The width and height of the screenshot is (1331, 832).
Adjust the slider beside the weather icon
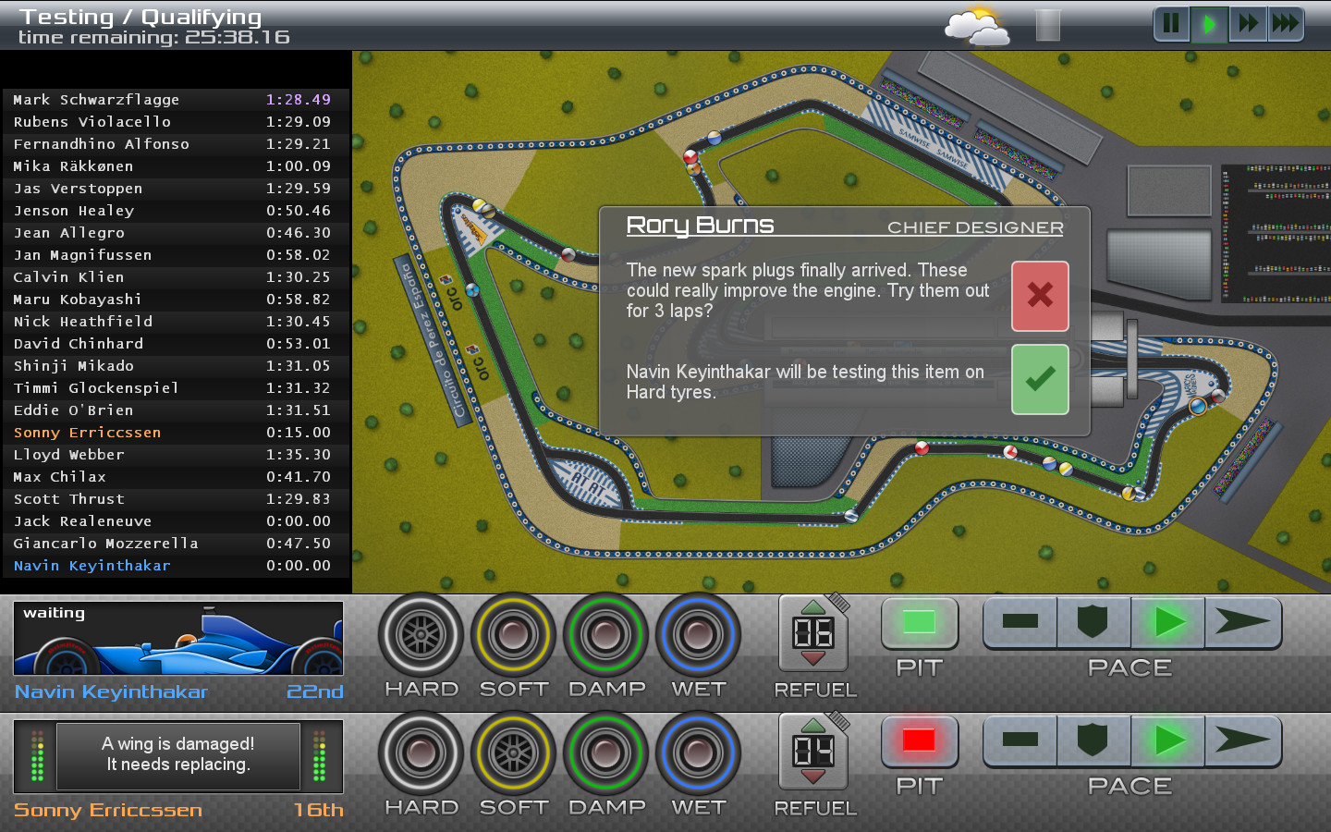click(1046, 26)
